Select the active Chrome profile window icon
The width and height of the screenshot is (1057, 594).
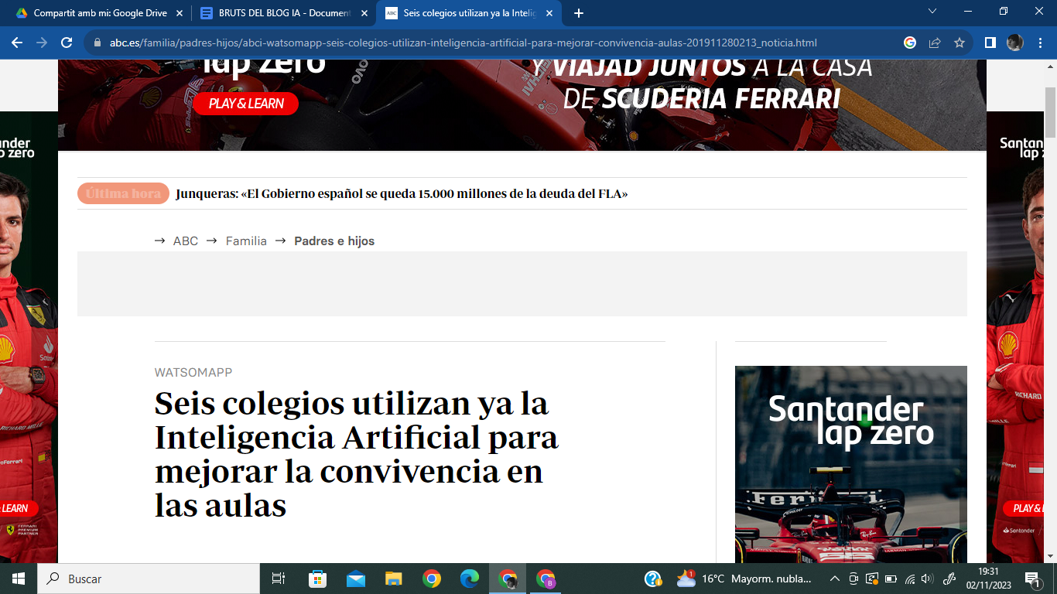[508, 579]
